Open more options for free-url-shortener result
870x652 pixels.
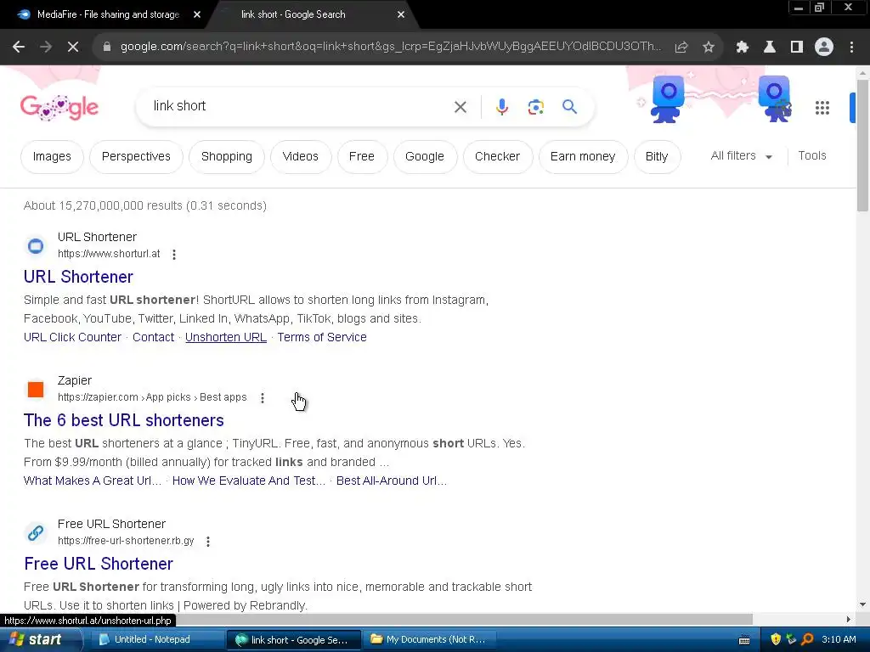pos(208,542)
